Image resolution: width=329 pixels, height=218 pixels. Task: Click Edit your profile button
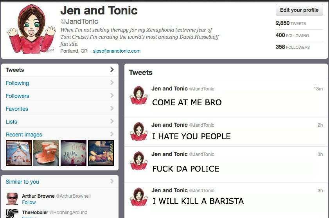(x=299, y=10)
